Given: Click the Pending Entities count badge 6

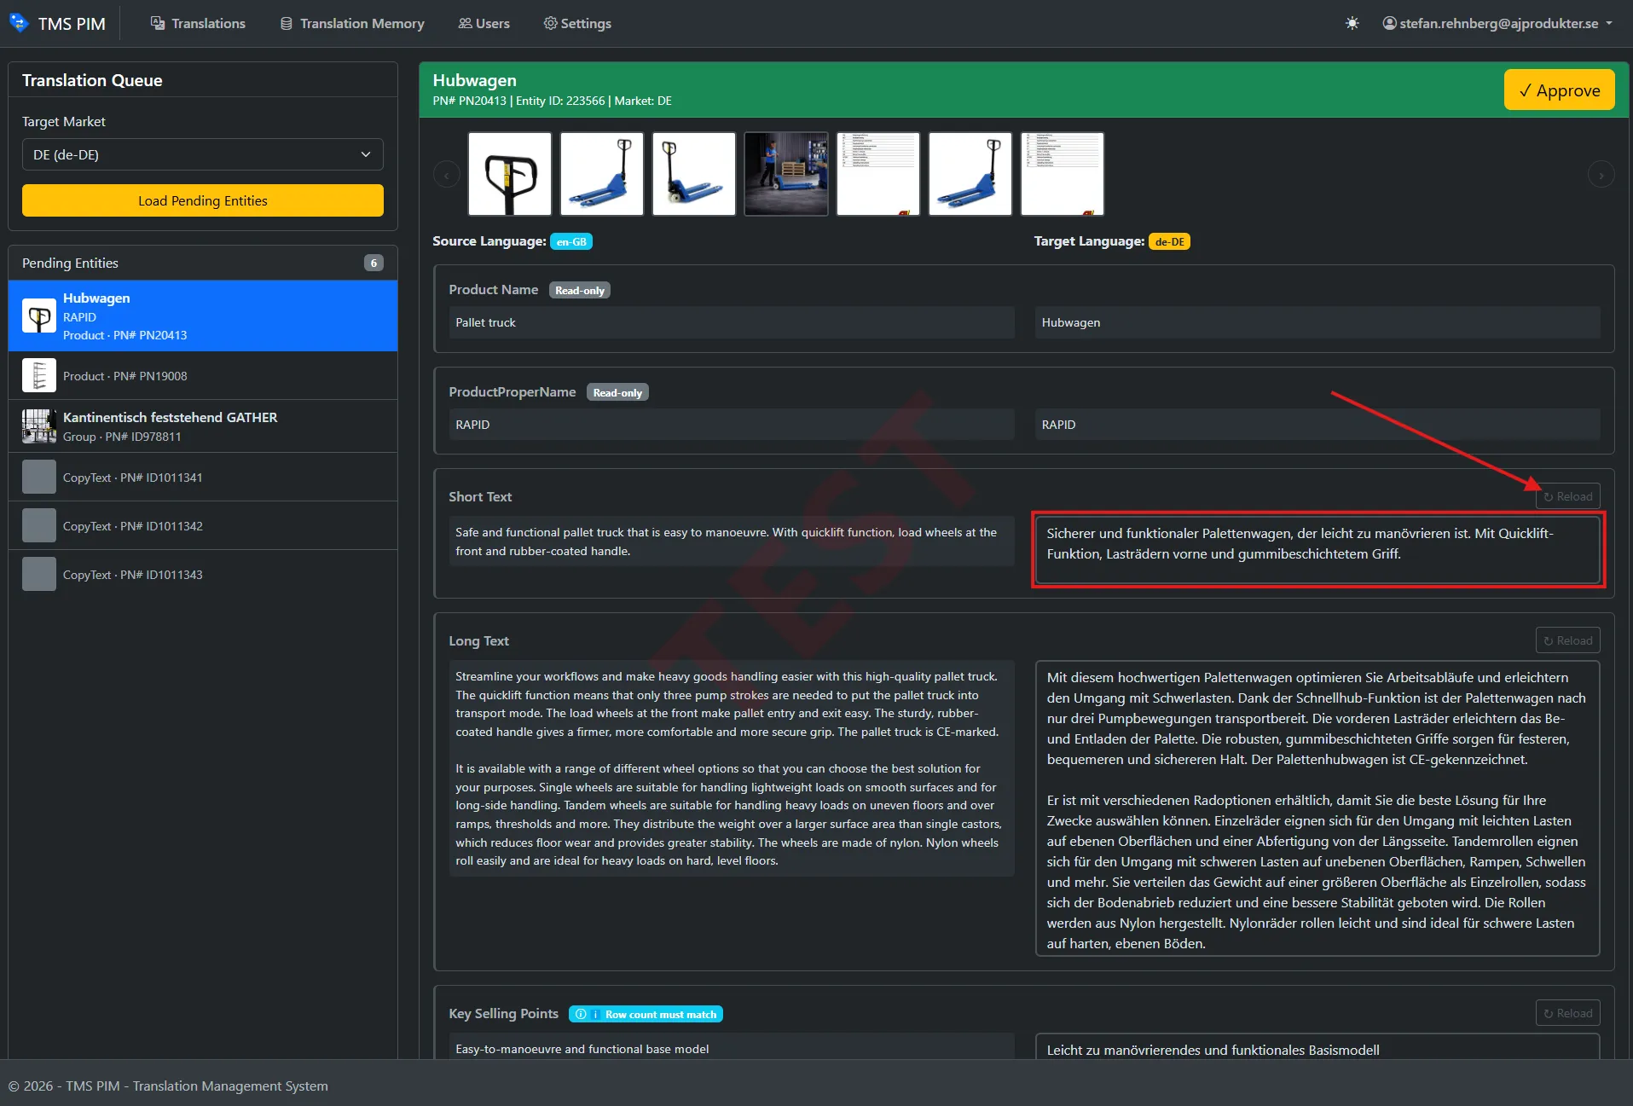Looking at the screenshot, I should pyautogui.click(x=374, y=263).
